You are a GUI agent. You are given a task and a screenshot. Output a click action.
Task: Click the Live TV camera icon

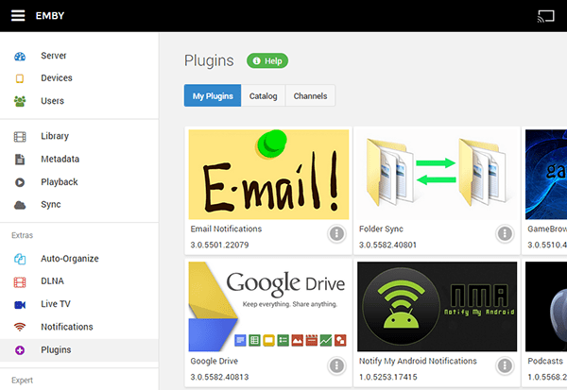click(x=20, y=305)
